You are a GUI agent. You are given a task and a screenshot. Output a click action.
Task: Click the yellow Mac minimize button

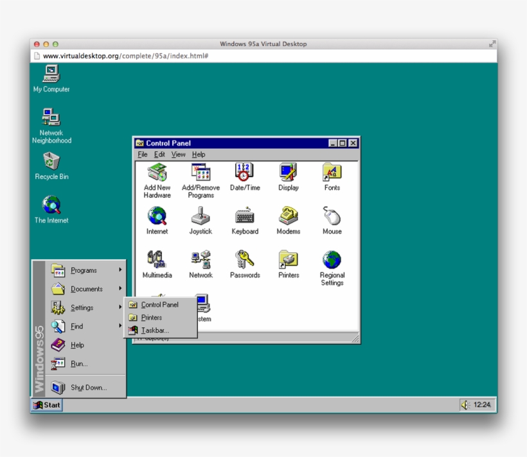pos(46,44)
